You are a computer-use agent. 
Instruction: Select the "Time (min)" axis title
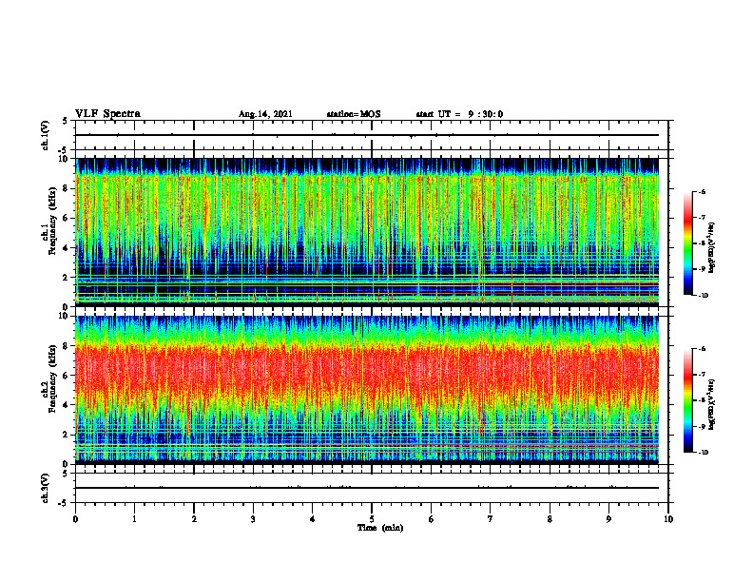point(380,528)
